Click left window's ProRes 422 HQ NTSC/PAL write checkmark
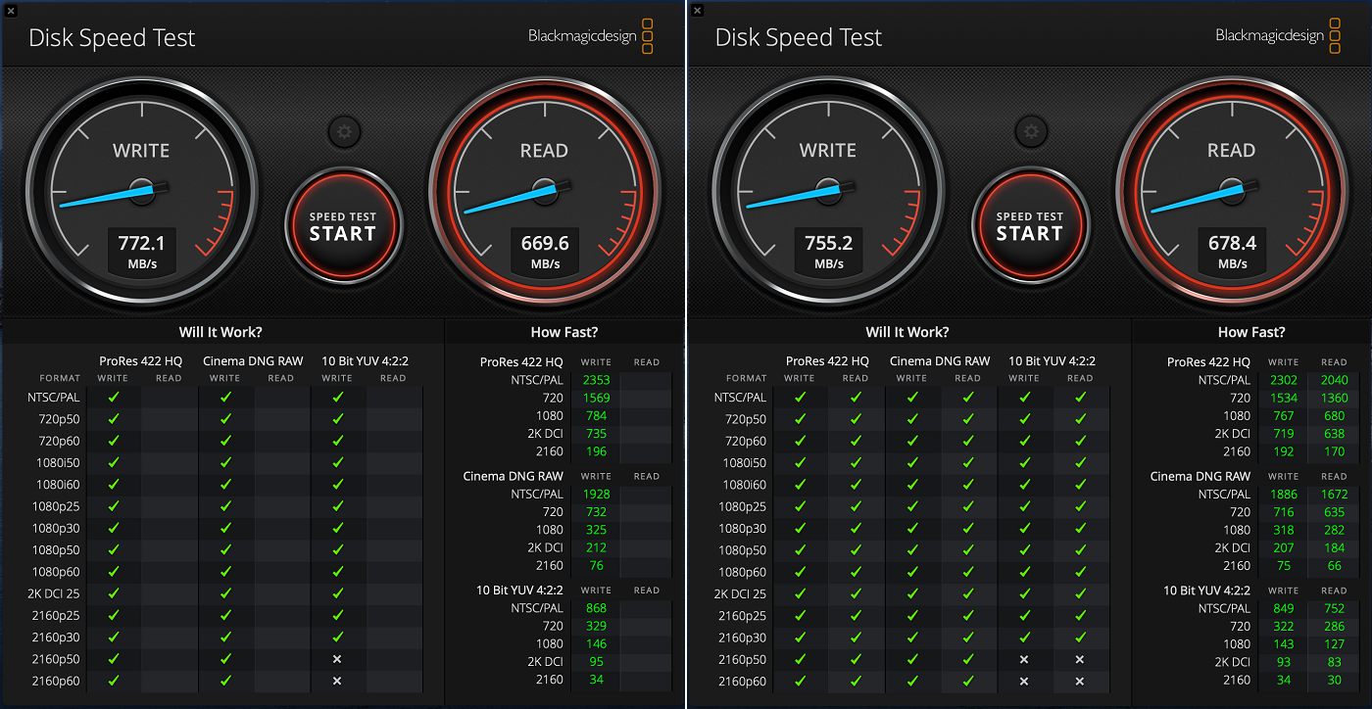 tap(114, 398)
